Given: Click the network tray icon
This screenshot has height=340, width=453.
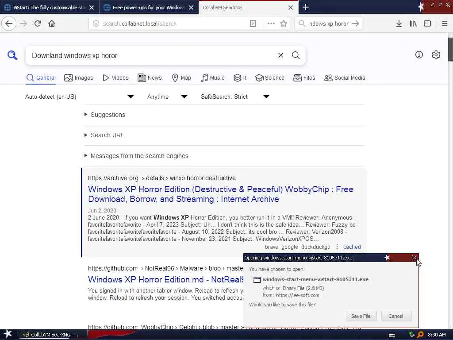Looking at the screenshot, I should (412, 335).
